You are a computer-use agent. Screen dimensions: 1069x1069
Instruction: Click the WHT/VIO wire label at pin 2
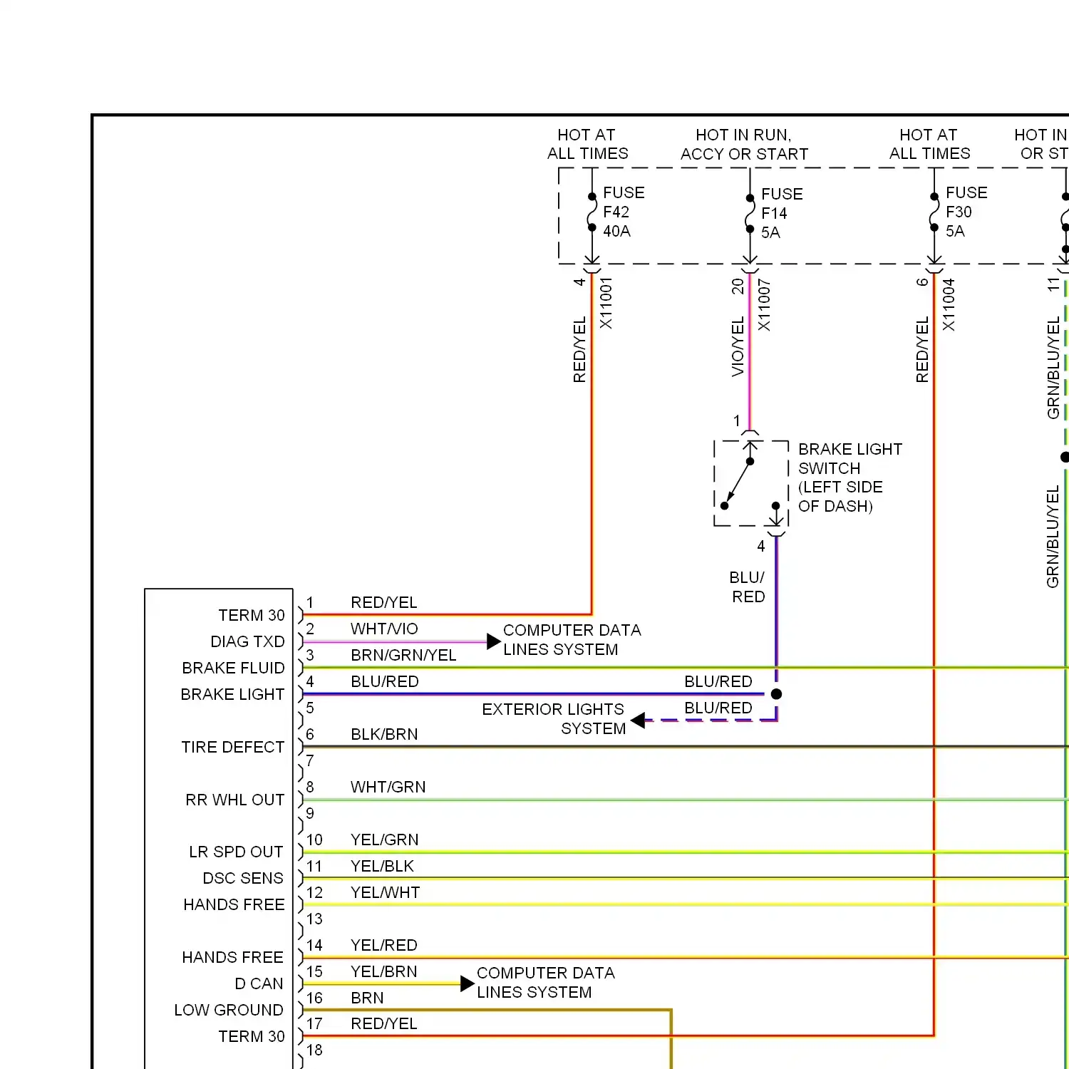[384, 629]
